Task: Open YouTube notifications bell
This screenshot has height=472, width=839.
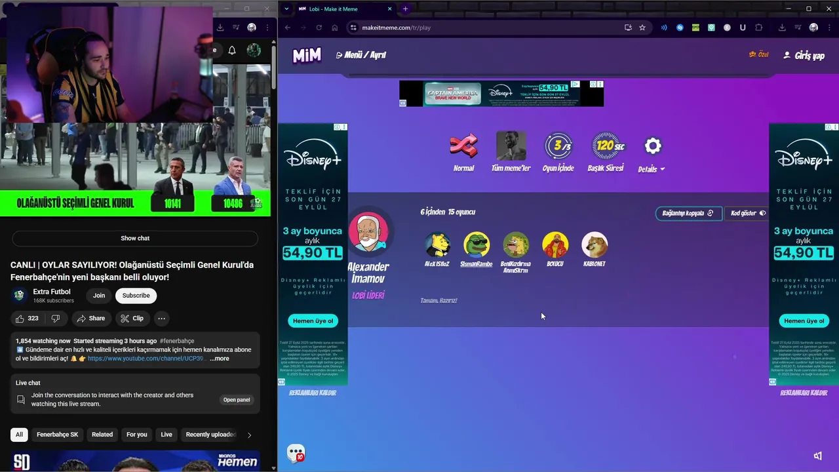Action: 232,50
